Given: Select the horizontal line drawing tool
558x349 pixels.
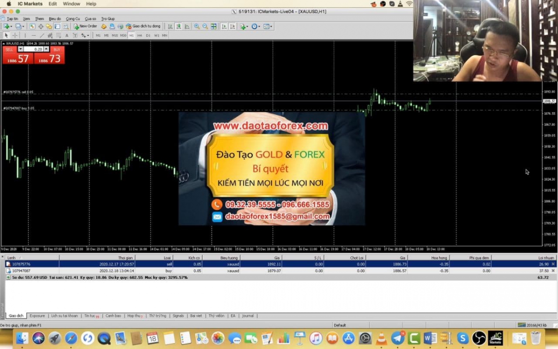Looking at the screenshot, I should (x=33, y=35).
